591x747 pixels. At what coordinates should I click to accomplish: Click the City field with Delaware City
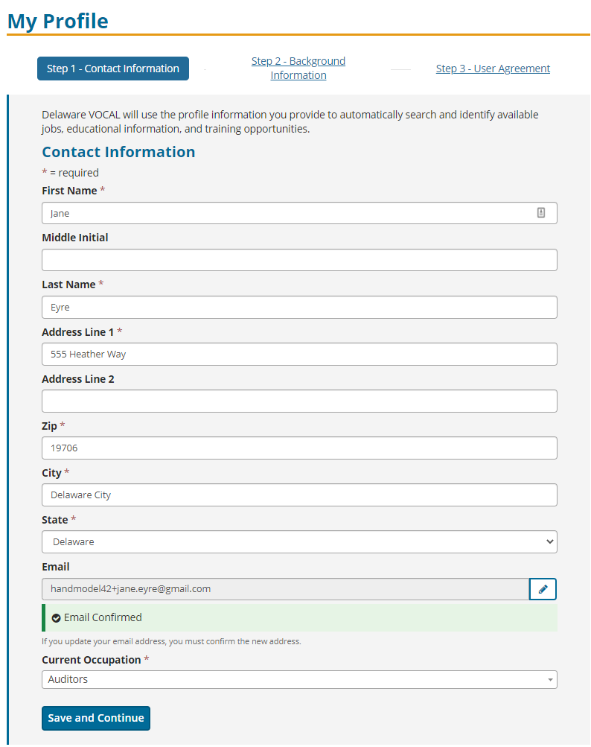(299, 495)
